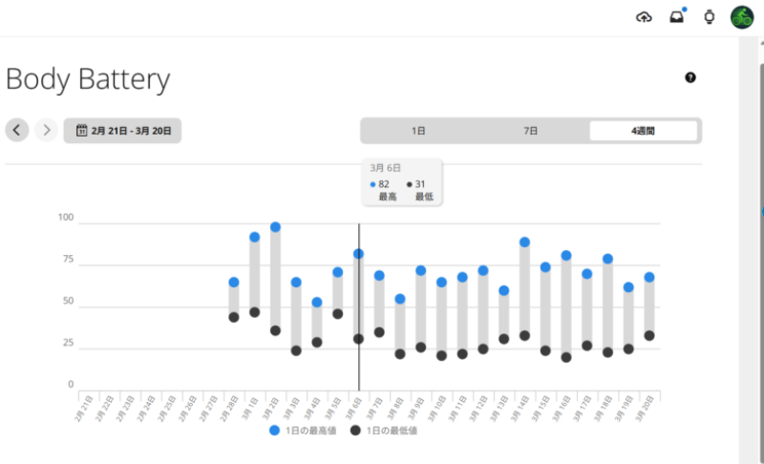764x464 pixels.
Task: Click the black low point for 3月 16日
Action: 565,357
